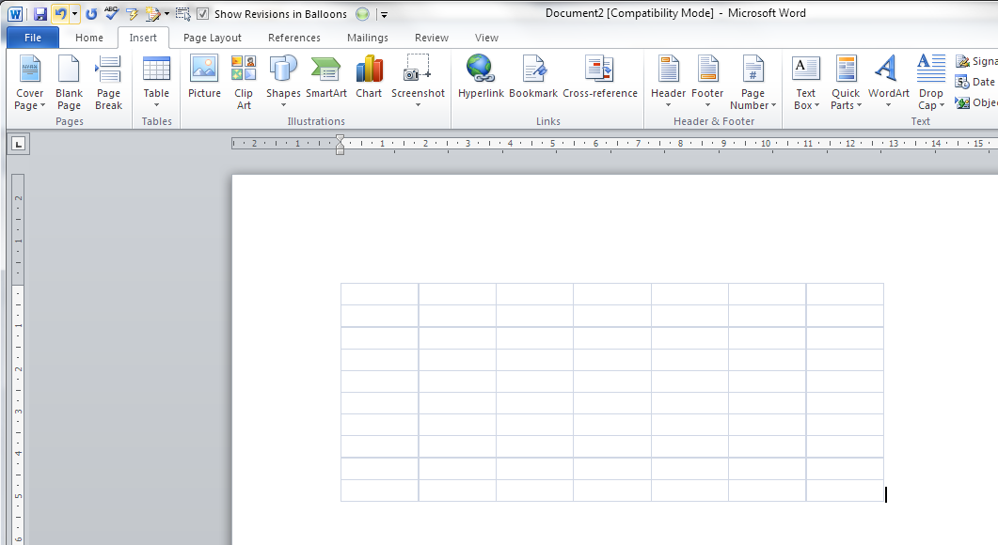The height and width of the screenshot is (545, 998).
Task: Run the spelling and grammar check icon
Action: (112, 13)
